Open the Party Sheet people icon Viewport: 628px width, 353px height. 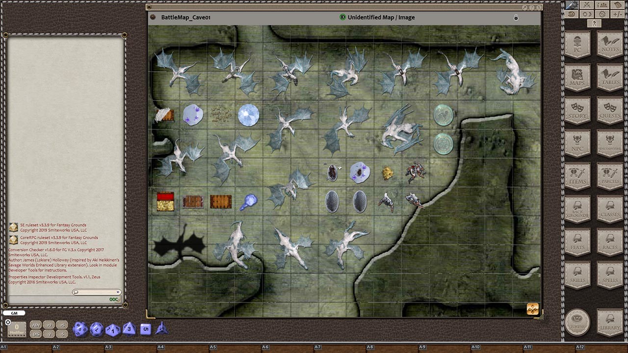(x=602, y=5)
